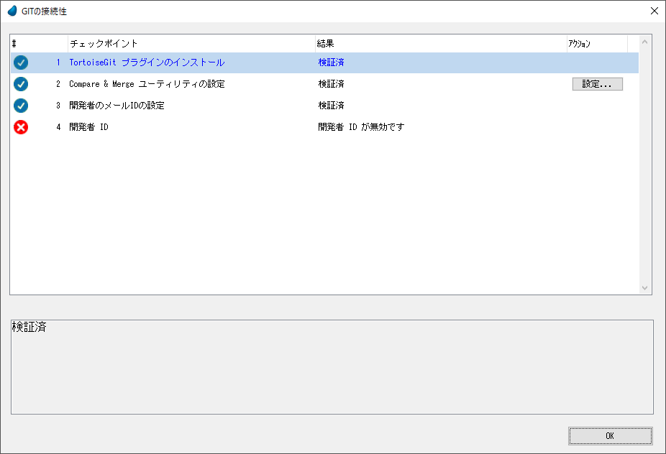Click the # column header
This screenshot has width=666, height=454.
point(39,44)
